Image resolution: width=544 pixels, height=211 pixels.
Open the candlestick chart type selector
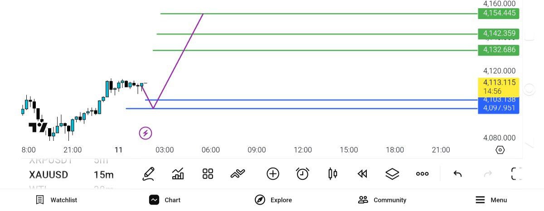click(x=333, y=174)
